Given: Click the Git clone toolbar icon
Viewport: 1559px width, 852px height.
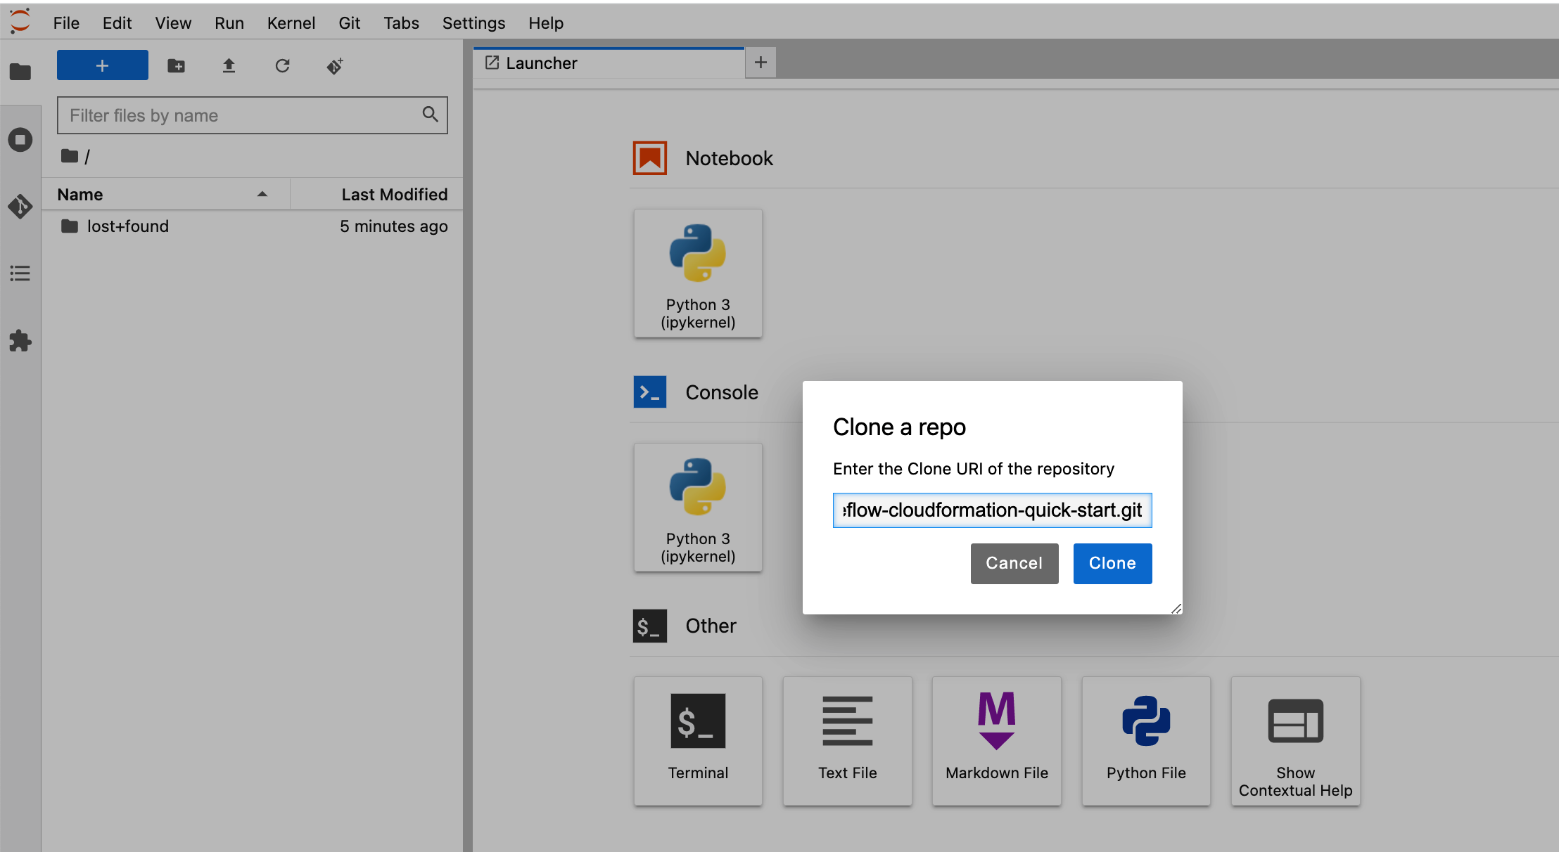Looking at the screenshot, I should point(335,66).
